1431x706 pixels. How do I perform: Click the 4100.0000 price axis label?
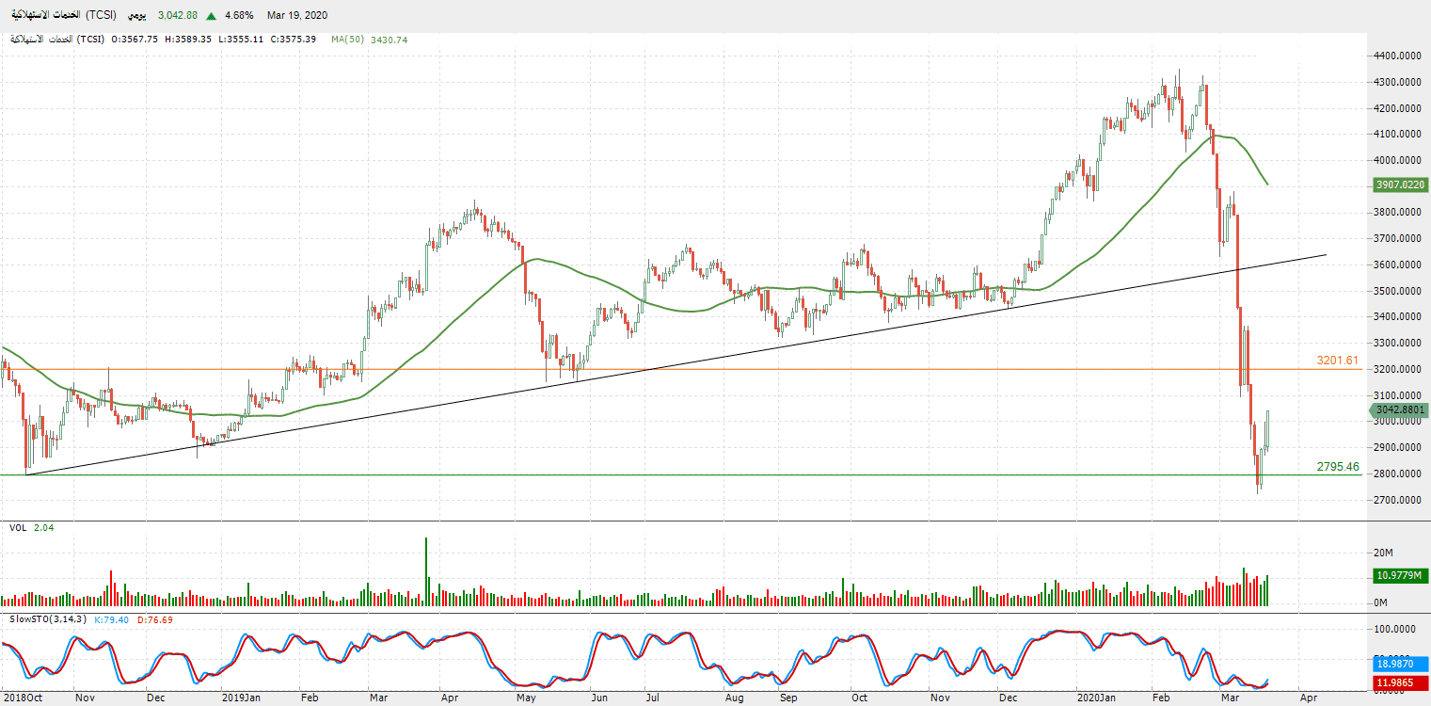[1397, 134]
